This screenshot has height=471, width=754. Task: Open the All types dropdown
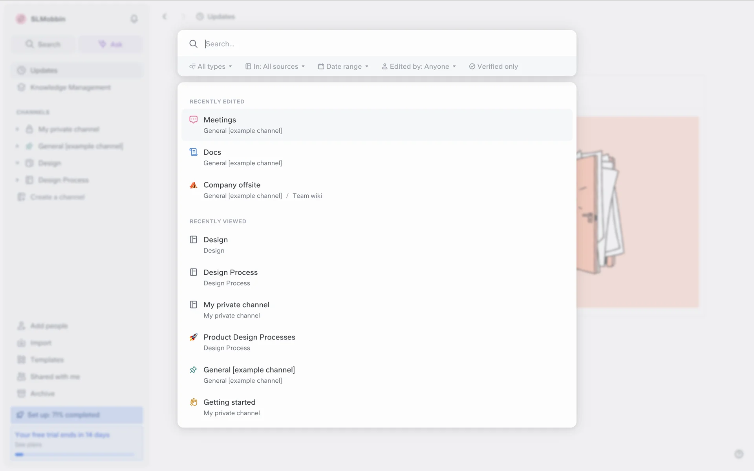tap(211, 66)
